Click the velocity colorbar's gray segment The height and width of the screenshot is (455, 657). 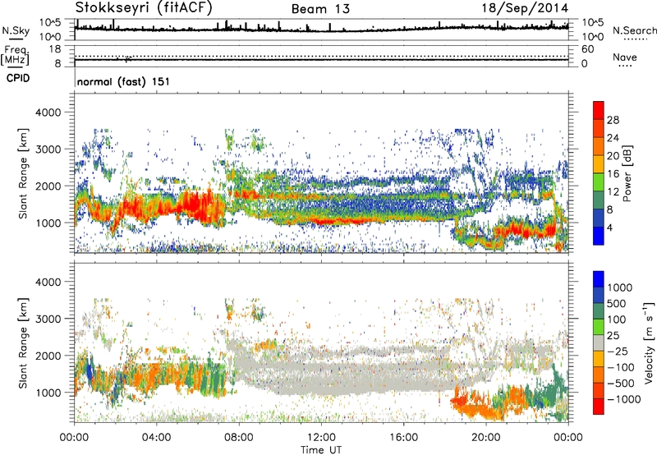click(x=599, y=342)
